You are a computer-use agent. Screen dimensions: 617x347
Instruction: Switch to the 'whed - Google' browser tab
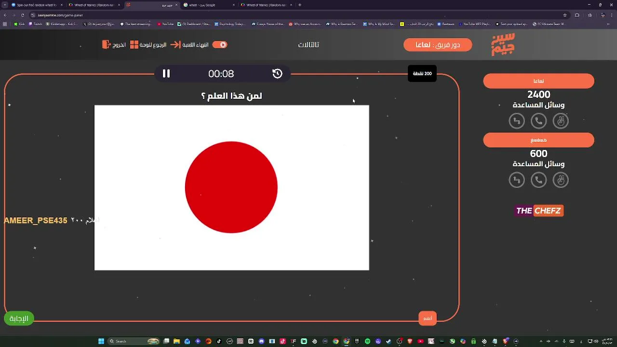(x=209, y=5)
